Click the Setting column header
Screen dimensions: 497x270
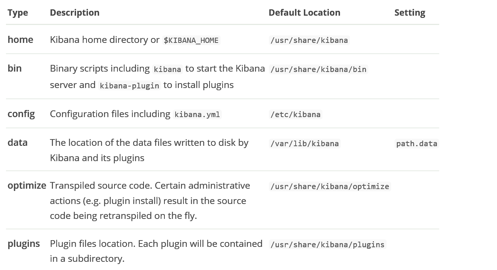pyautogui.click(x=410, y=13)
